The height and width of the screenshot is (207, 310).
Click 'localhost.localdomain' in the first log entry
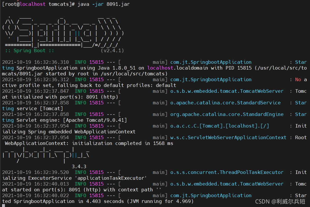click(x=178, y=68)
